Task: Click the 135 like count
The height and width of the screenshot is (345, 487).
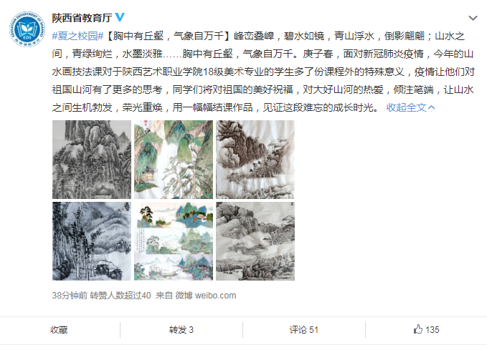Action: pyautogui.click(x=432, y=329)
